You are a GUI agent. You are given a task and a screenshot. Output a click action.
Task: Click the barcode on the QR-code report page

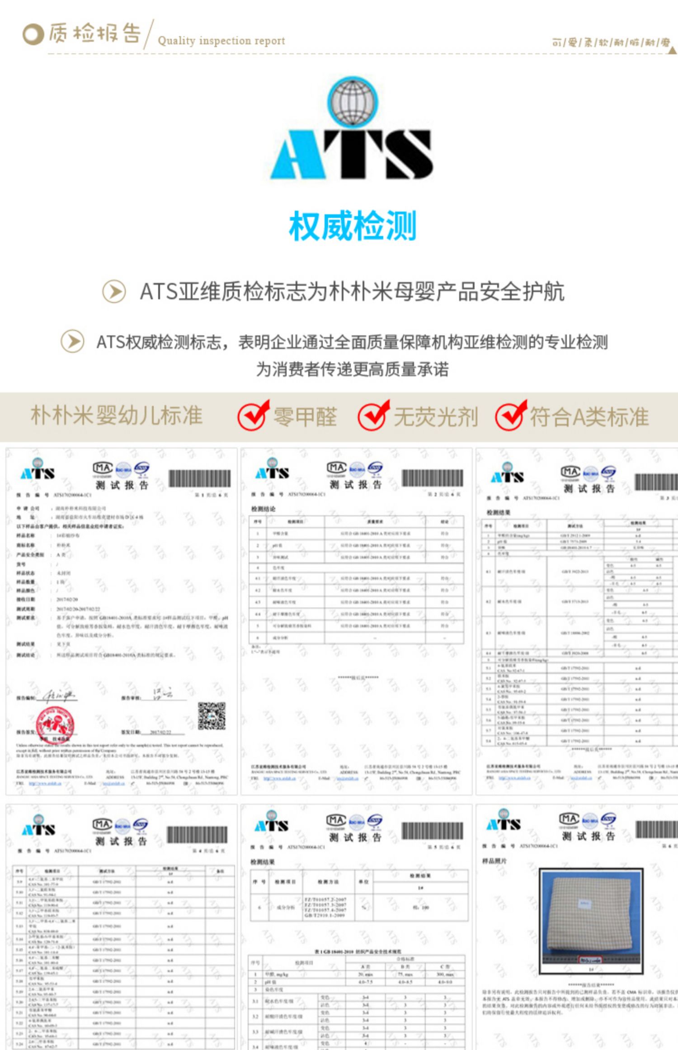coord(200,479)
